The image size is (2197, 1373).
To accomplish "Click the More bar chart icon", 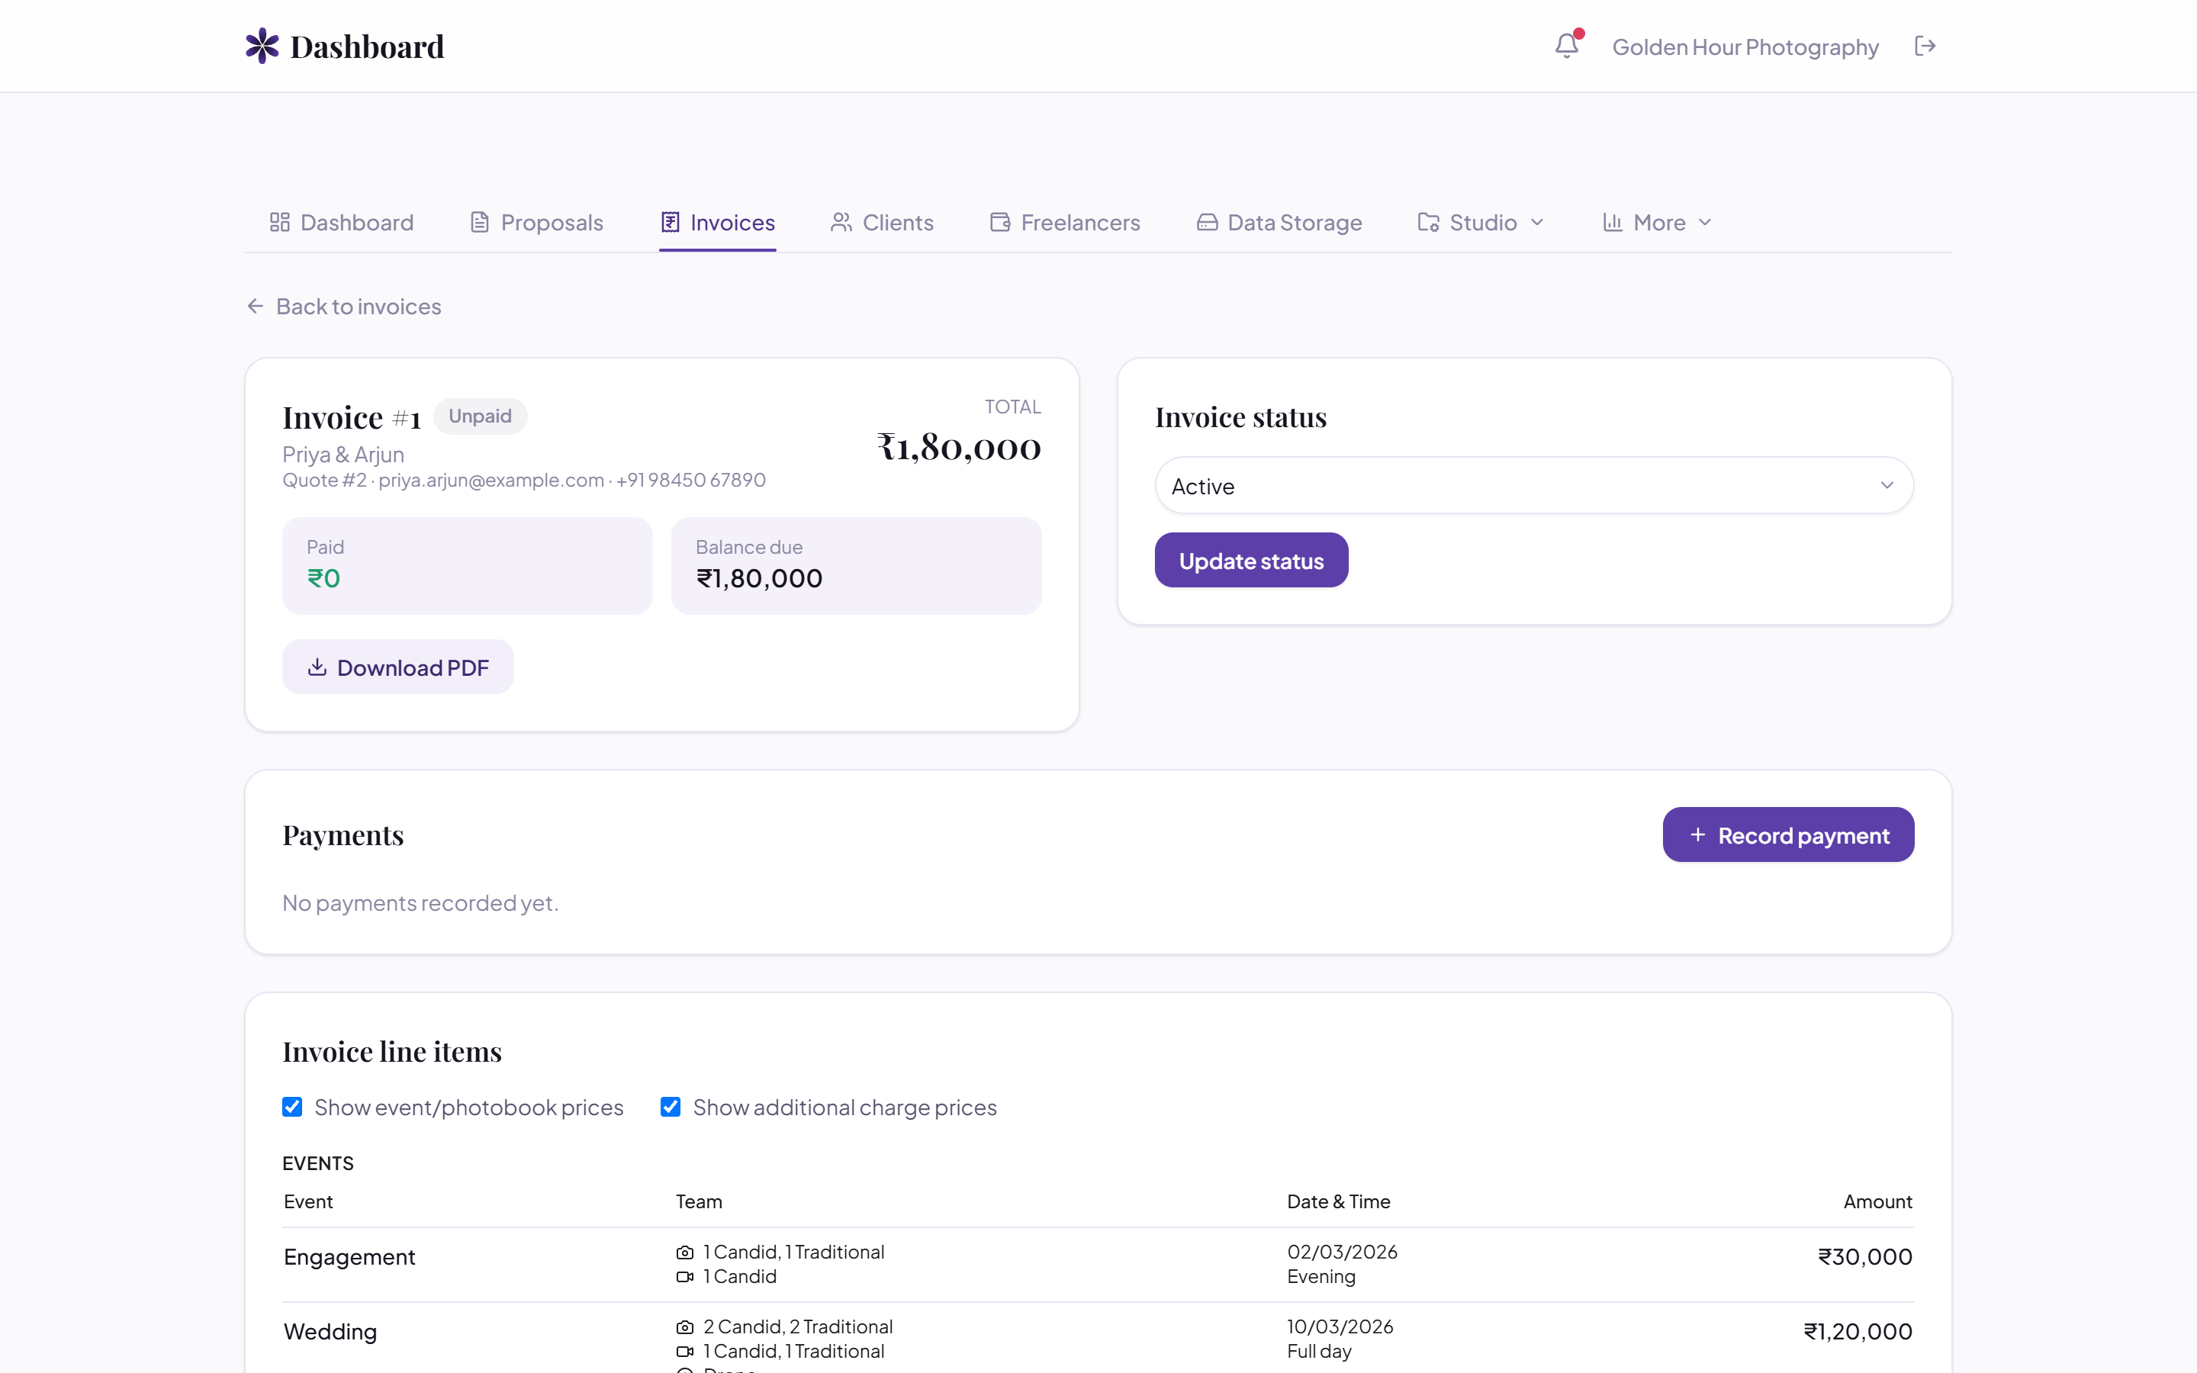I will 1613,223.
